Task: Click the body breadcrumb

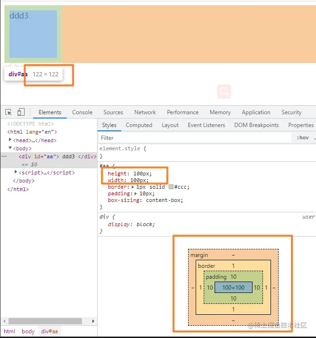Action: (28, 331)
